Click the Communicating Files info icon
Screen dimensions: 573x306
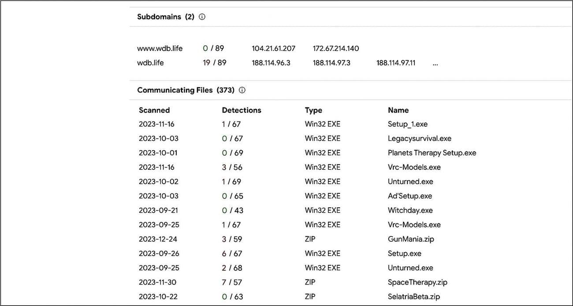(242, 90)
